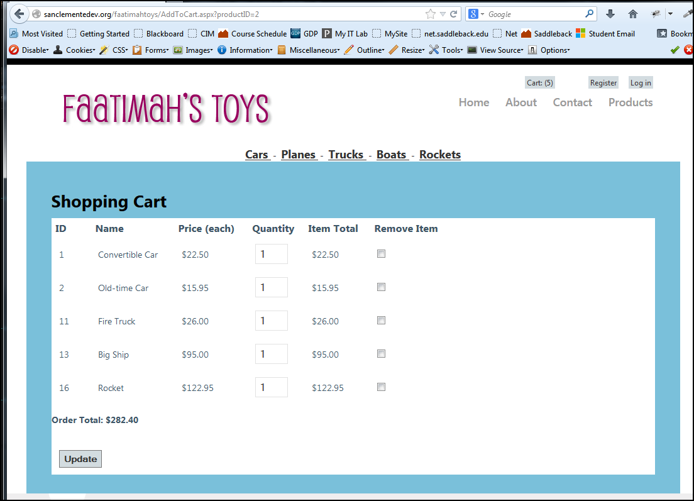Click the quantity field for Big Ship
Screen dimensions: 694x501
pyautogui.click(x=271, y=354)
